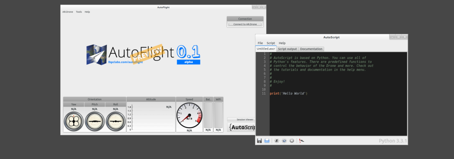
Task: Click the red exclamation emergency landing icon
Action: pyautogui.click(x=302, y=141)
